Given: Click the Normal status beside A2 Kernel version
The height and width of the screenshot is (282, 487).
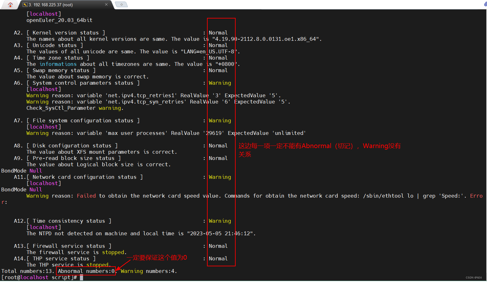Looking at the screenshot, I should (x=218, y=32).
